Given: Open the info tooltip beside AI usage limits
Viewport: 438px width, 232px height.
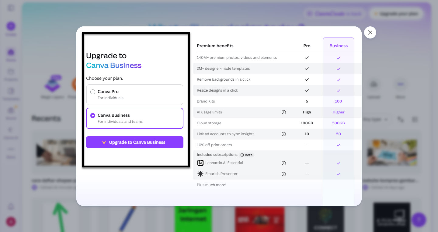Looking at the screenshot, I should click(x=283, y=112).
